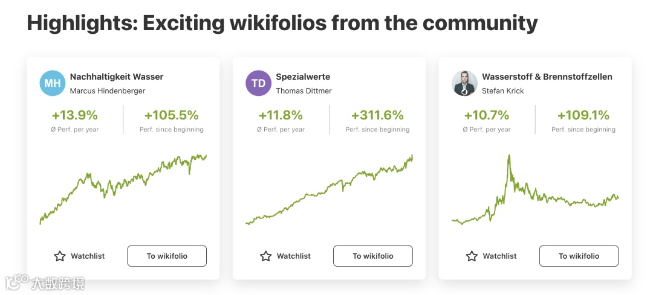Screen dimensions: 653x295
Task: Click the MH avatar circle icon
Action: pos(53,83)
